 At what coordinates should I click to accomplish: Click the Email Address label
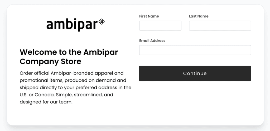pos(152,41)
